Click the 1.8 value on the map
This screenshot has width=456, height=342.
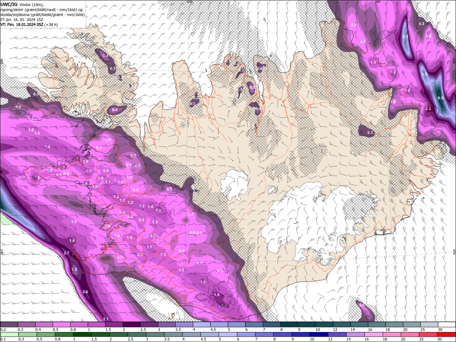217,295
